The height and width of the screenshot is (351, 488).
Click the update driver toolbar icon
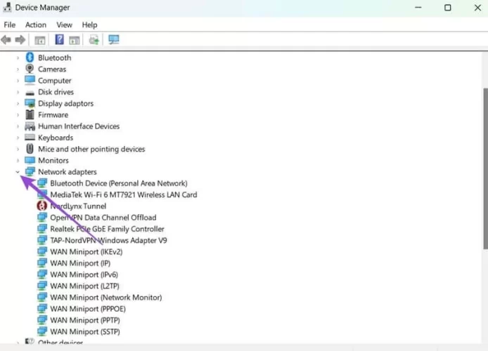(94, 40)
